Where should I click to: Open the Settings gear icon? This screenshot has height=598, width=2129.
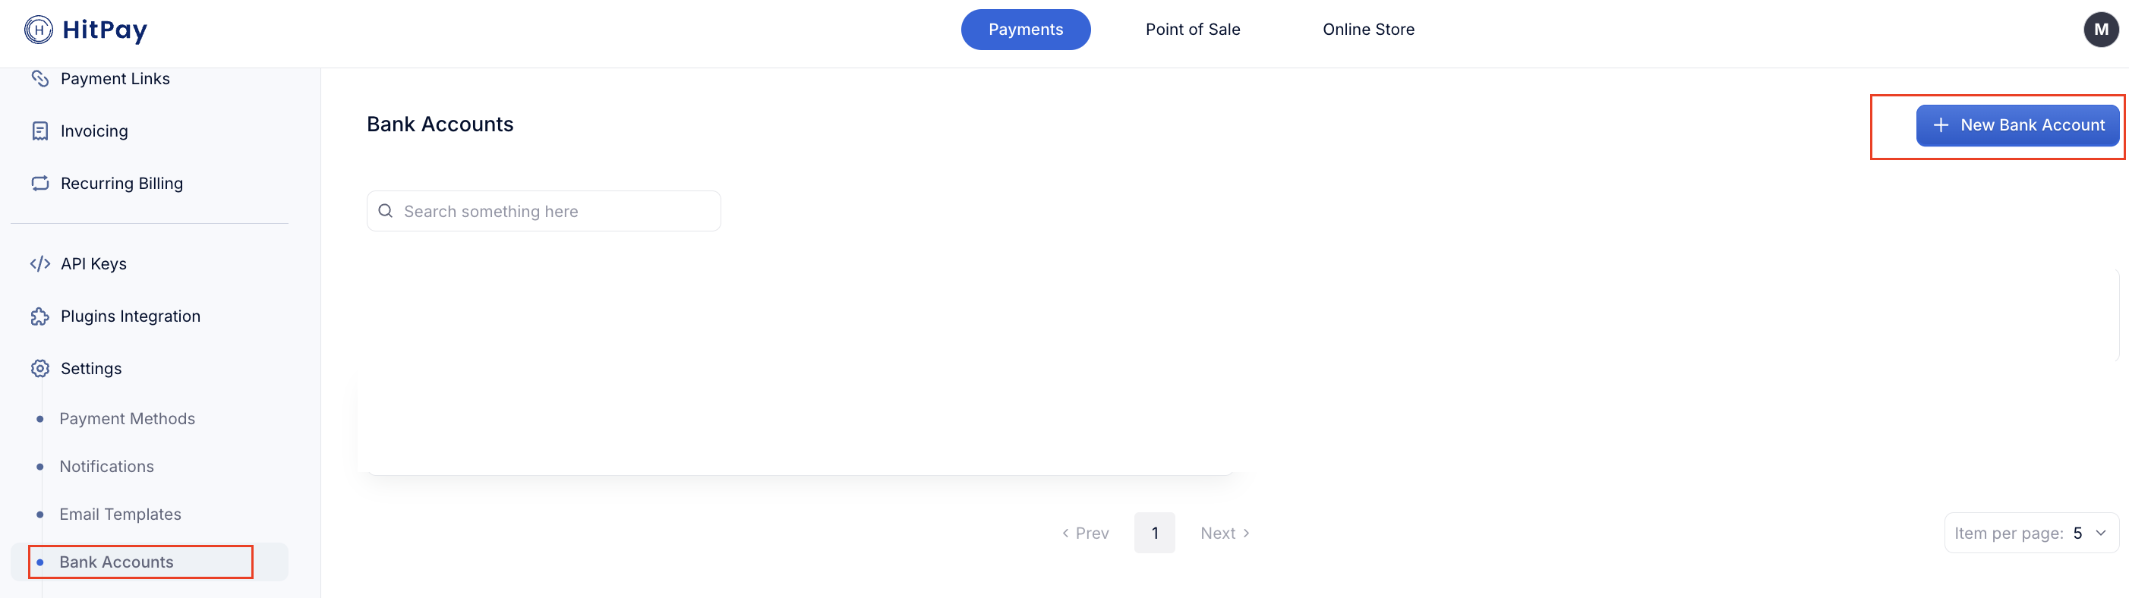tap(39, 368)
